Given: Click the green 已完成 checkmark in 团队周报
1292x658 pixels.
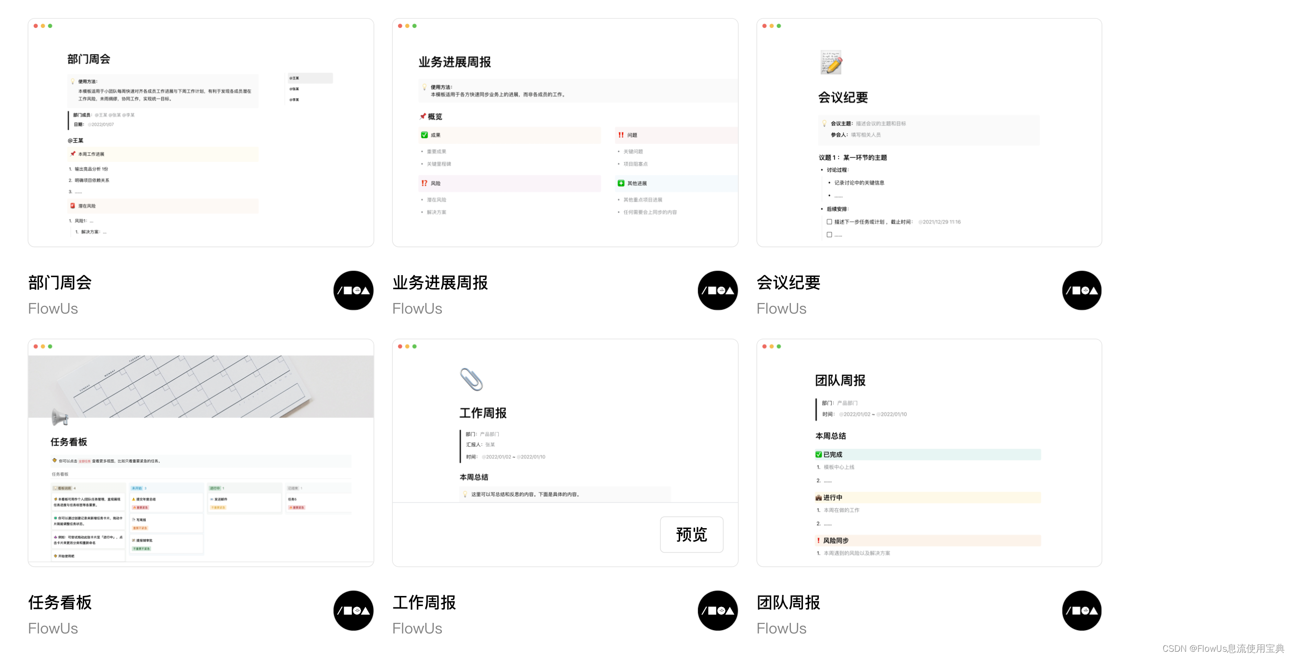Looking at the screenshot, I should click(818, 455).
